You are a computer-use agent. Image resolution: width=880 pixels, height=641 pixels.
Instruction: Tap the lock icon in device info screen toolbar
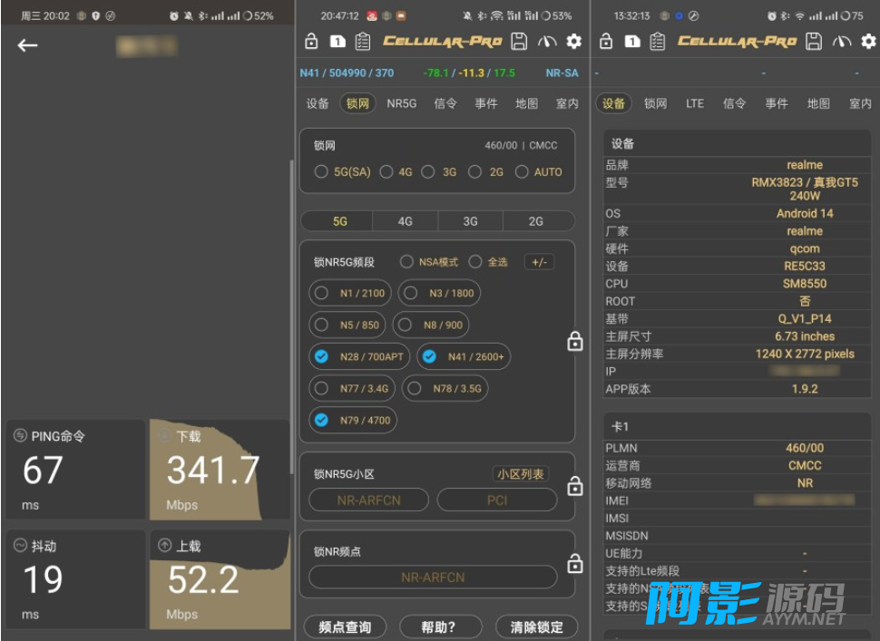coord(605,41)
